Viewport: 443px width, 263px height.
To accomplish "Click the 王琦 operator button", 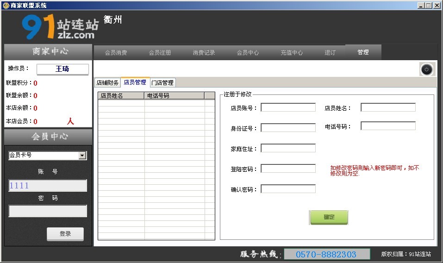I will click(x=62, y=69).
